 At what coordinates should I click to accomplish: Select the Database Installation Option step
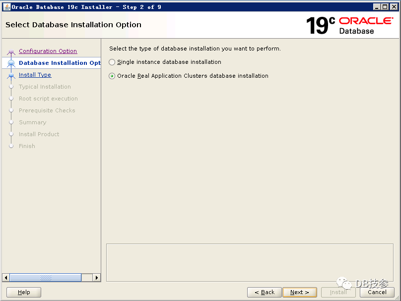coord(60,63)
